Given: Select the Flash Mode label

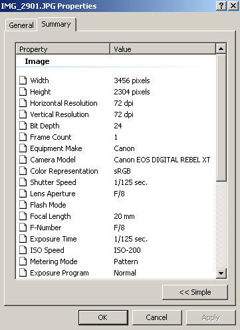Looking at the screenshot, I should point(48,205).
